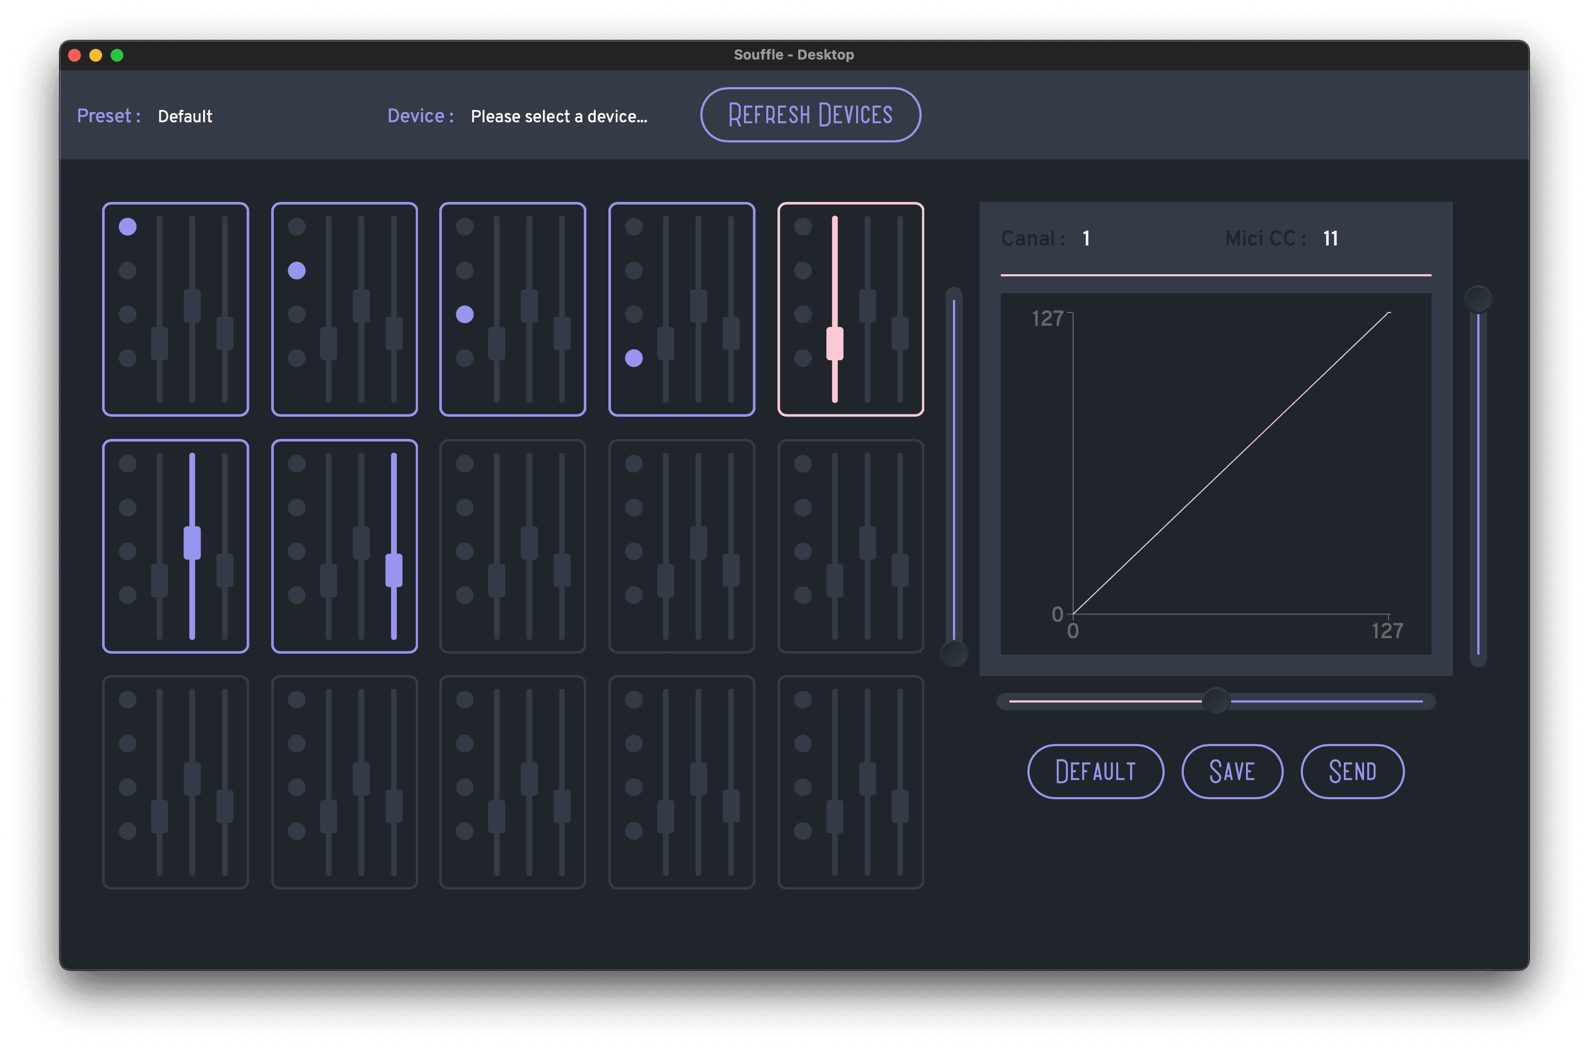Select the top-row card with its bottom dot lit

point(681,309)
